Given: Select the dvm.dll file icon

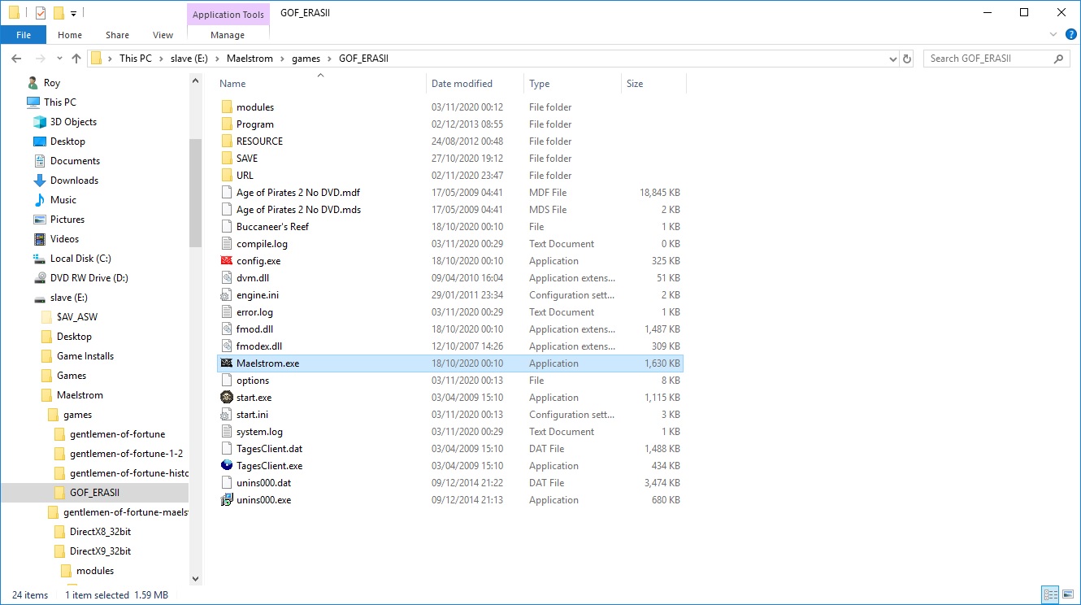Looking at the screenshot, I should click(x=227, y=278).
